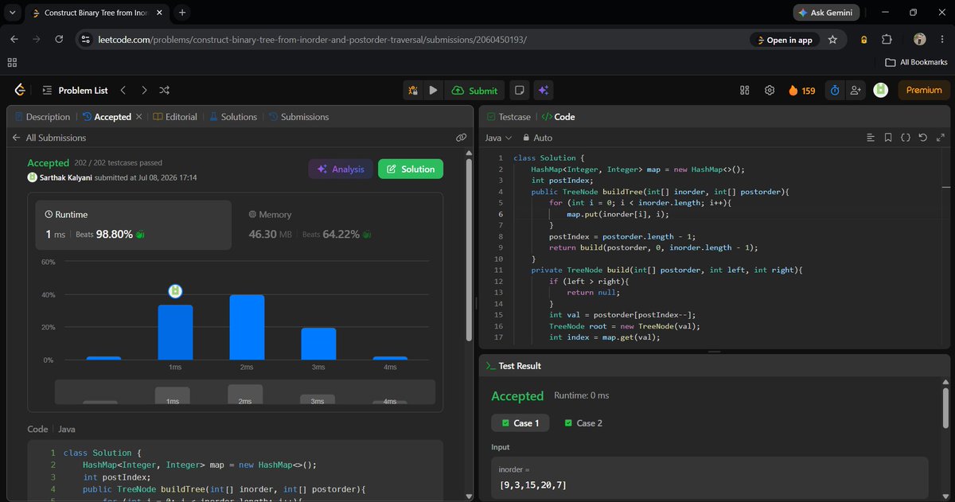This screenshot has height=502, width=955.
Task: Bookmark the code with bookmark icon
Action: click(x=888, y=138)
